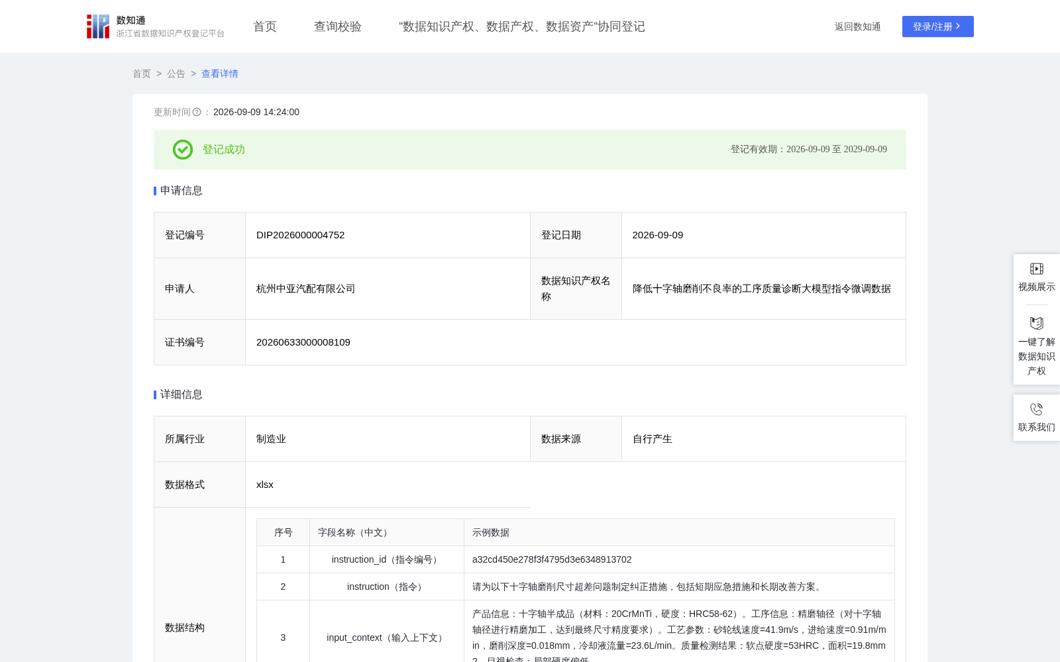Click the 数知通 platform logo
This screenshot has width=1060, height=662.
coord(156,26)
